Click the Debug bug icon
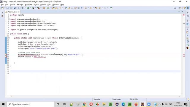 click(x=23, y=8)
